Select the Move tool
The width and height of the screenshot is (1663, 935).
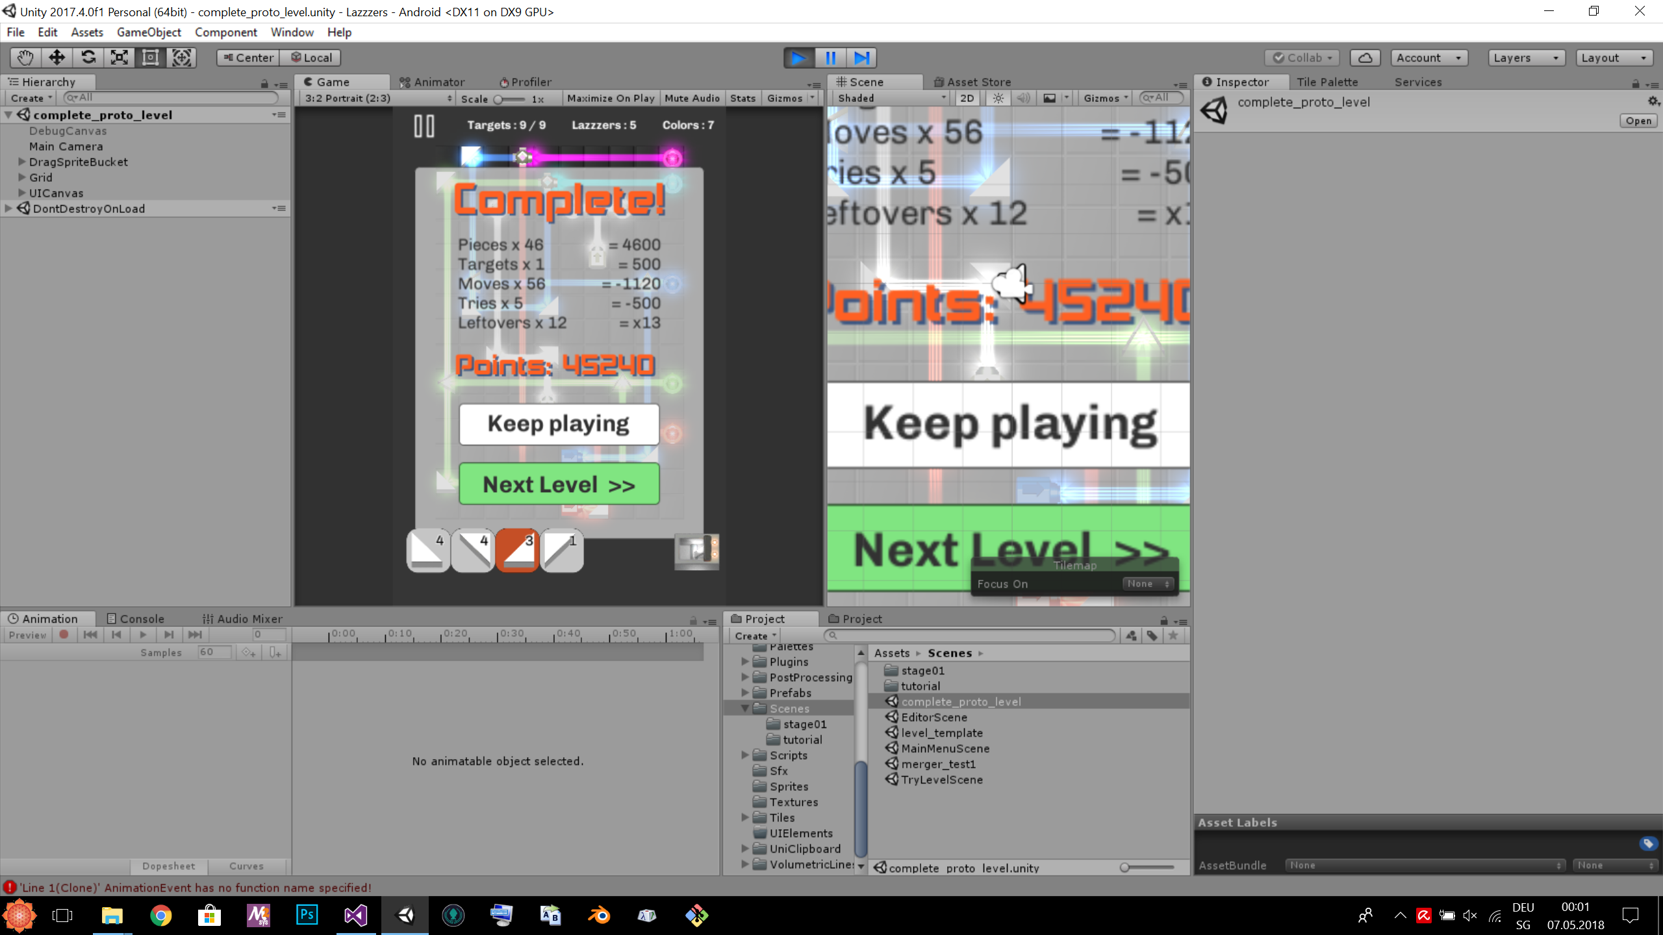click(x=57, y=58)
